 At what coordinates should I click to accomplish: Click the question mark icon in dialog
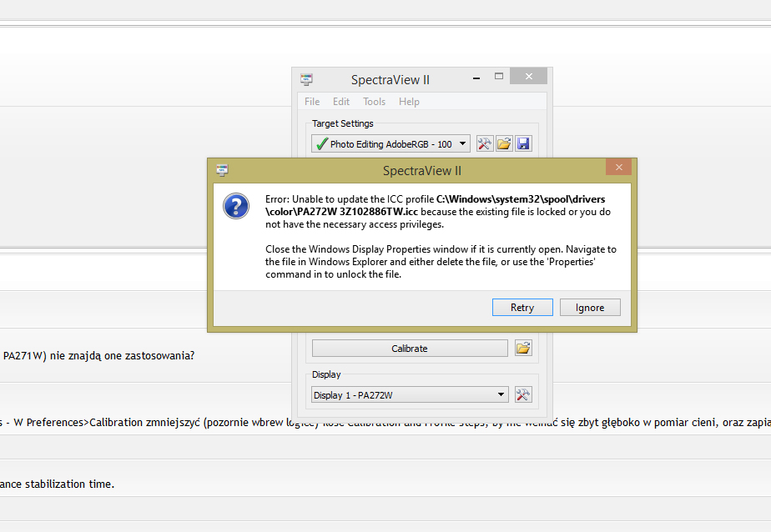point(236,206)
